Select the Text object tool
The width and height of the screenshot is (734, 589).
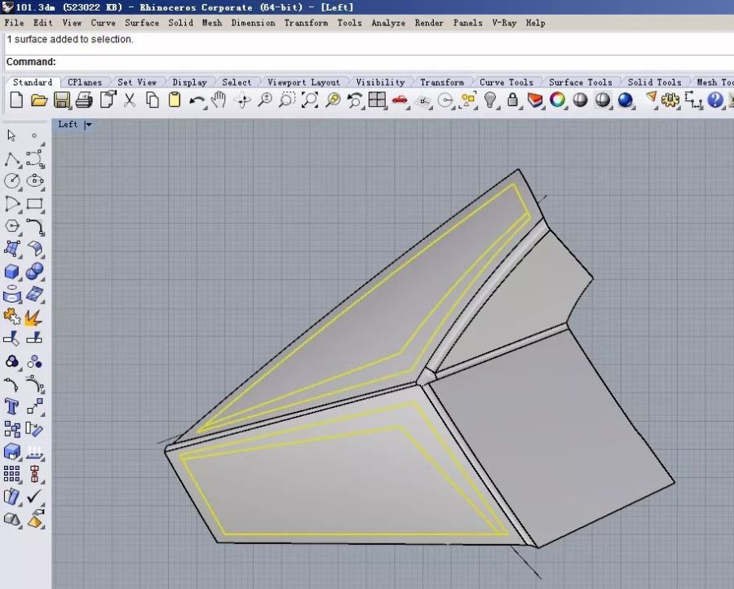coord(12,406)
